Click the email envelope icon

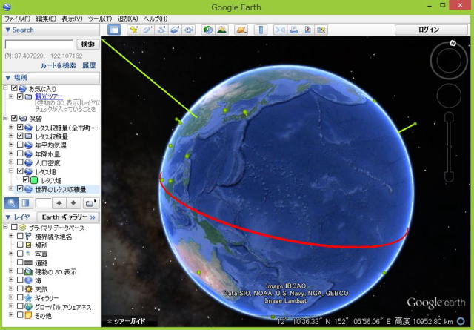(x=280, y=30)
